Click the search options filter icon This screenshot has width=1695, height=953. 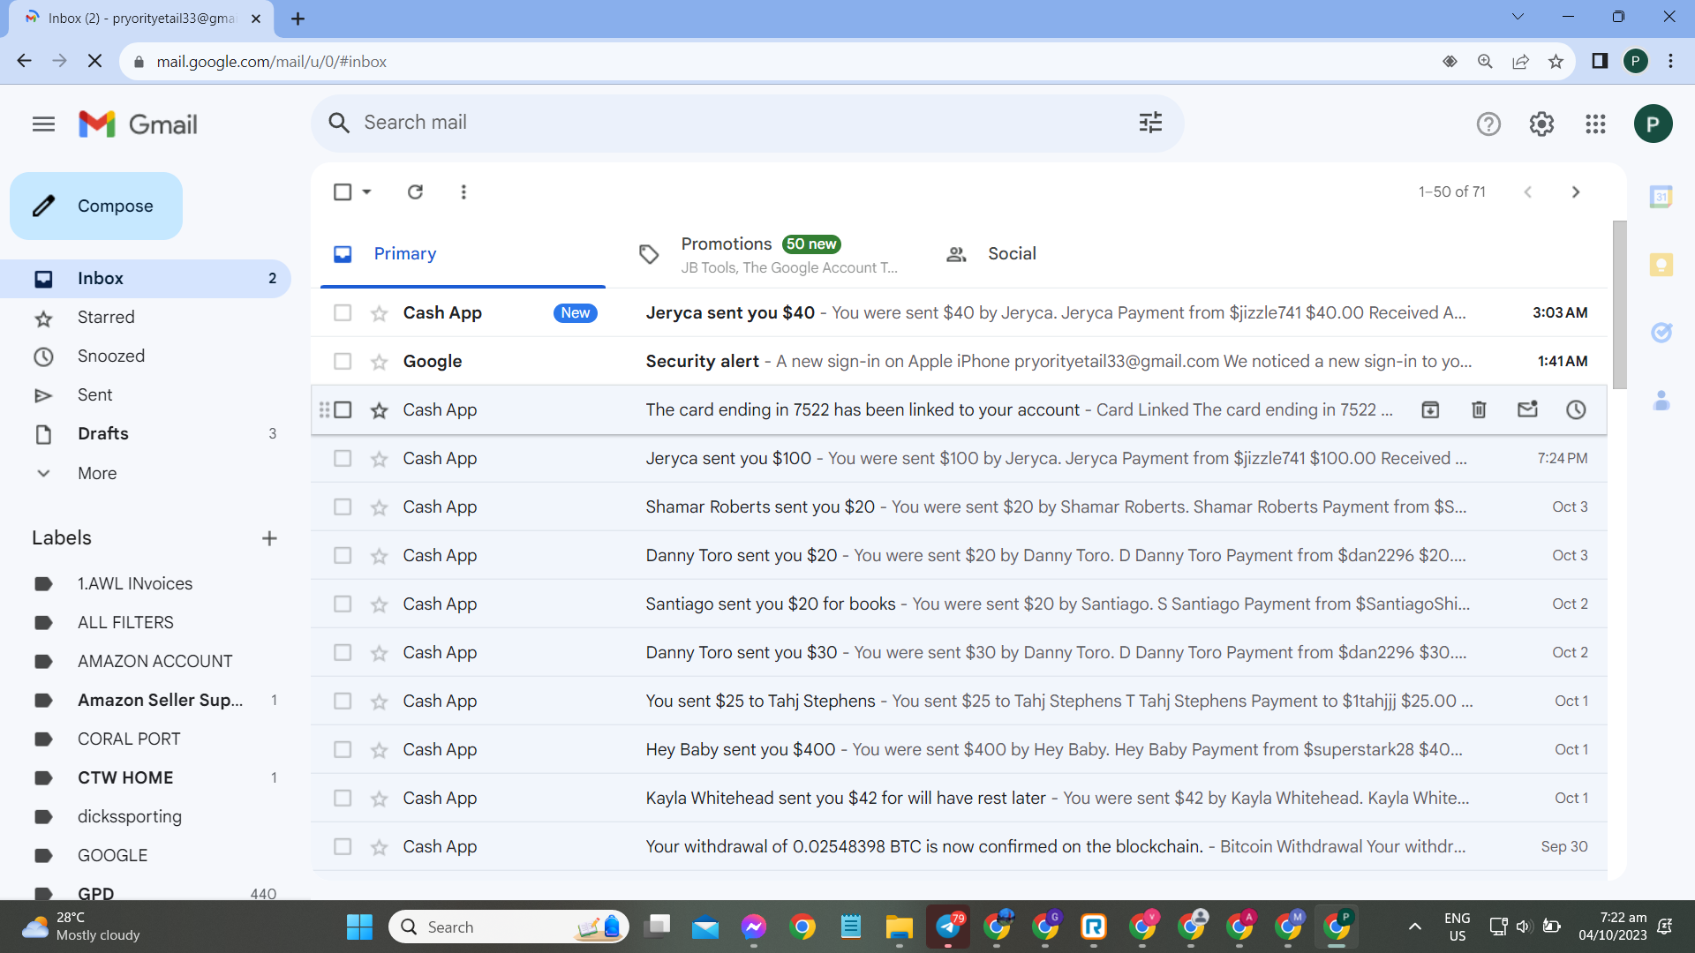[1150, 123]
